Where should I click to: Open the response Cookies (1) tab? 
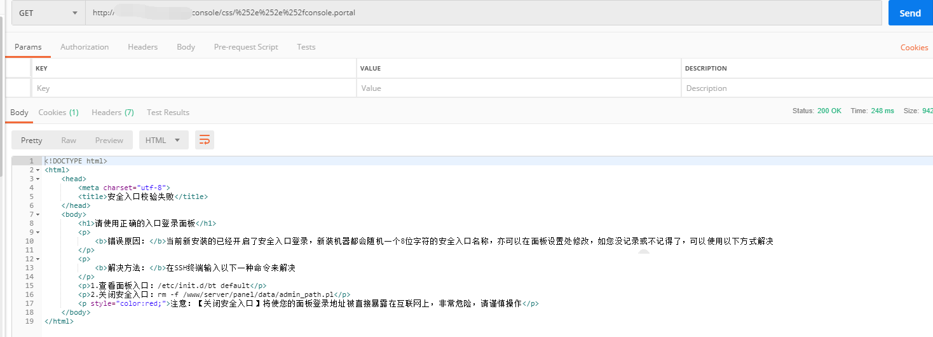pyautogui.click(x=58, y=113)
